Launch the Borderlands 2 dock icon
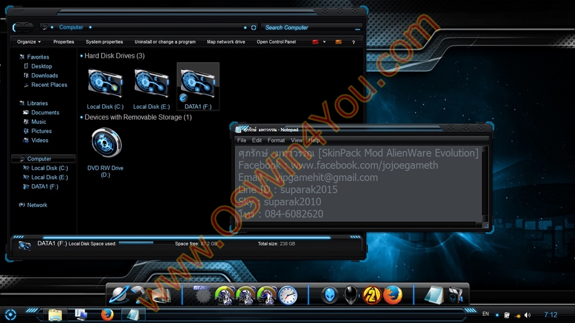 pyautogui.click(x=372, y=295)
